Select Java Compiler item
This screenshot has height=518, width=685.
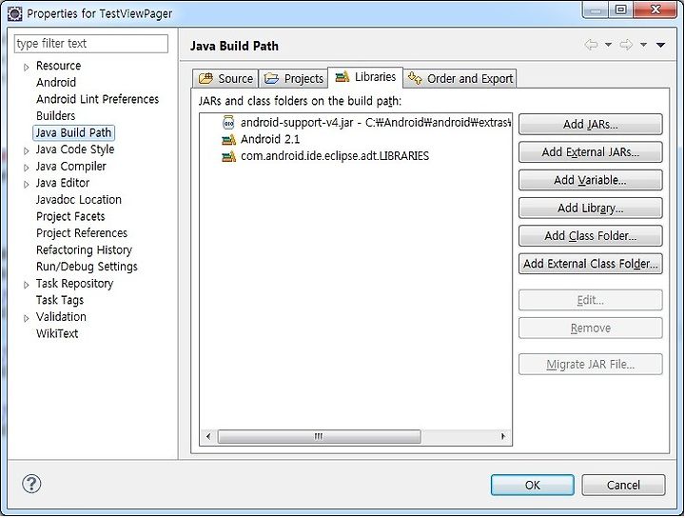coord(70,167)
